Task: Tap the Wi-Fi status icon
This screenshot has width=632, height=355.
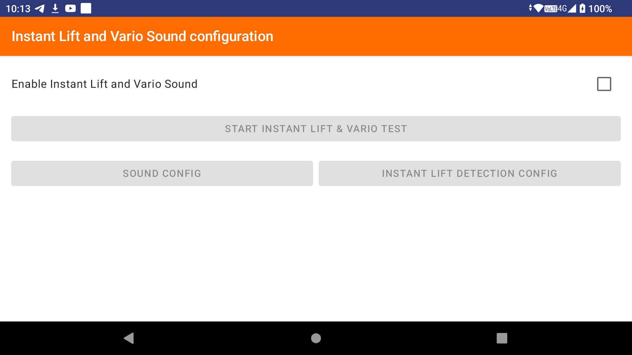Action: pyautogui.click(x=539, y=8)
